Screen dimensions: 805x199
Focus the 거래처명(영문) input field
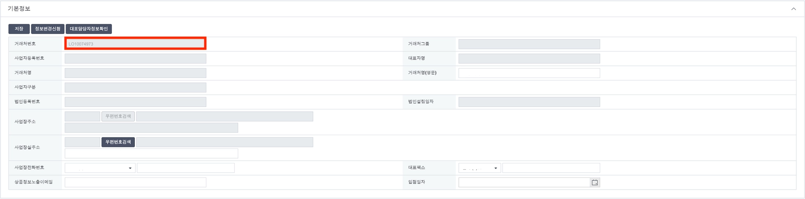[x=529, y=73]
